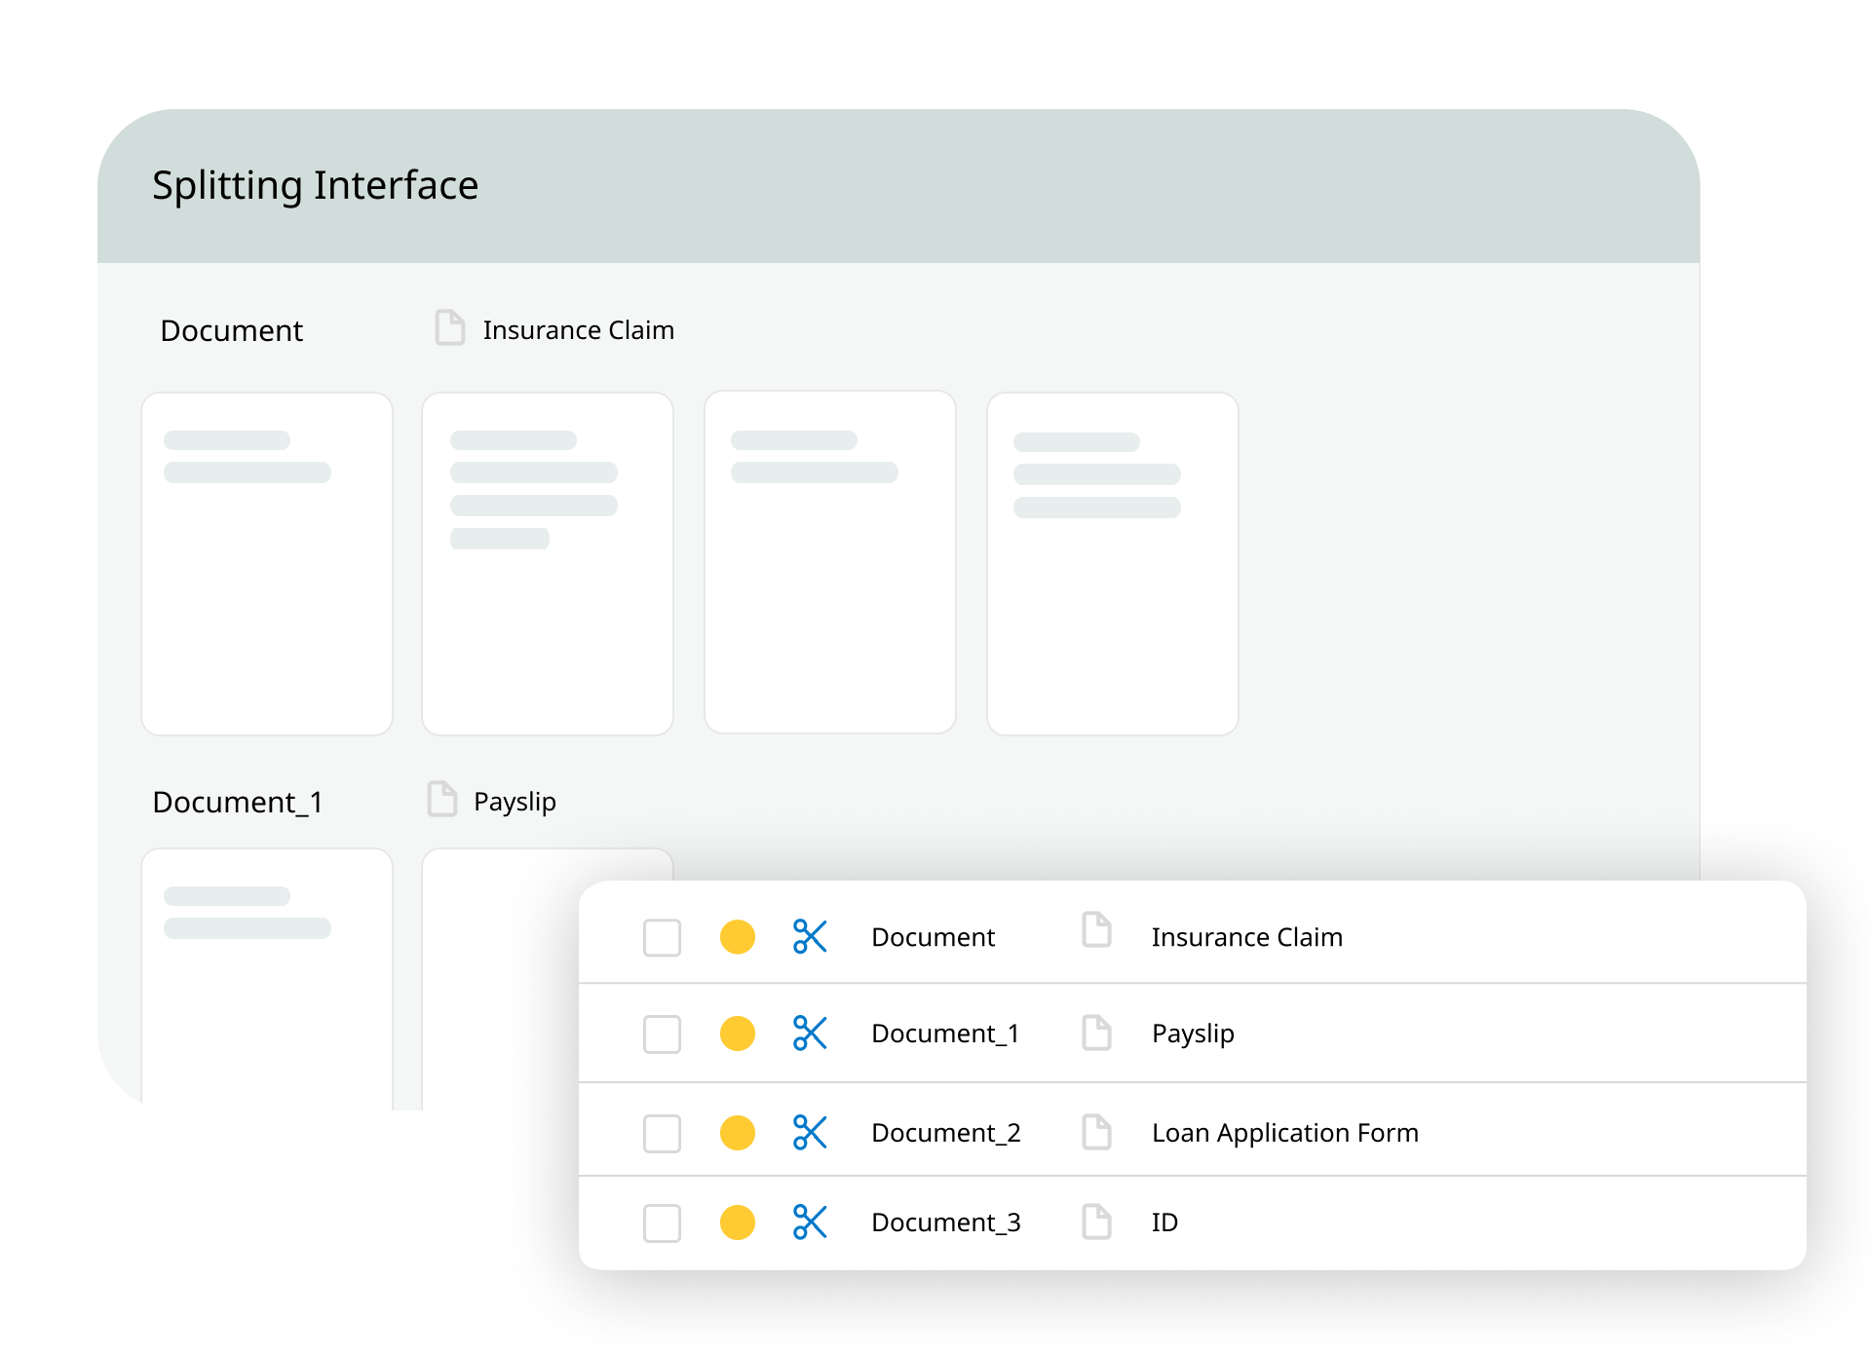Click the scissors icon for Document row
Image resolution: width=1871 pixels, height=1354 pixels.
tap(810, 937)
